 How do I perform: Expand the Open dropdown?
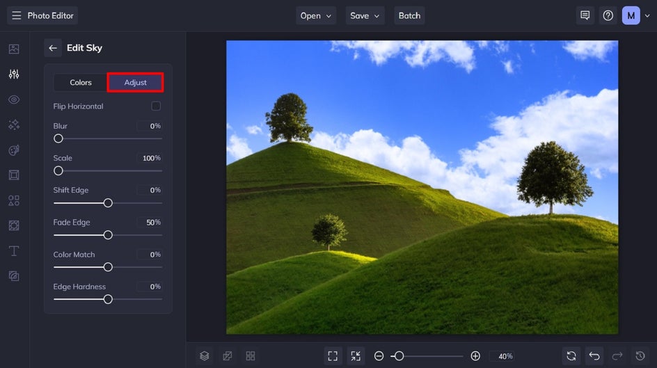(316, 15)
